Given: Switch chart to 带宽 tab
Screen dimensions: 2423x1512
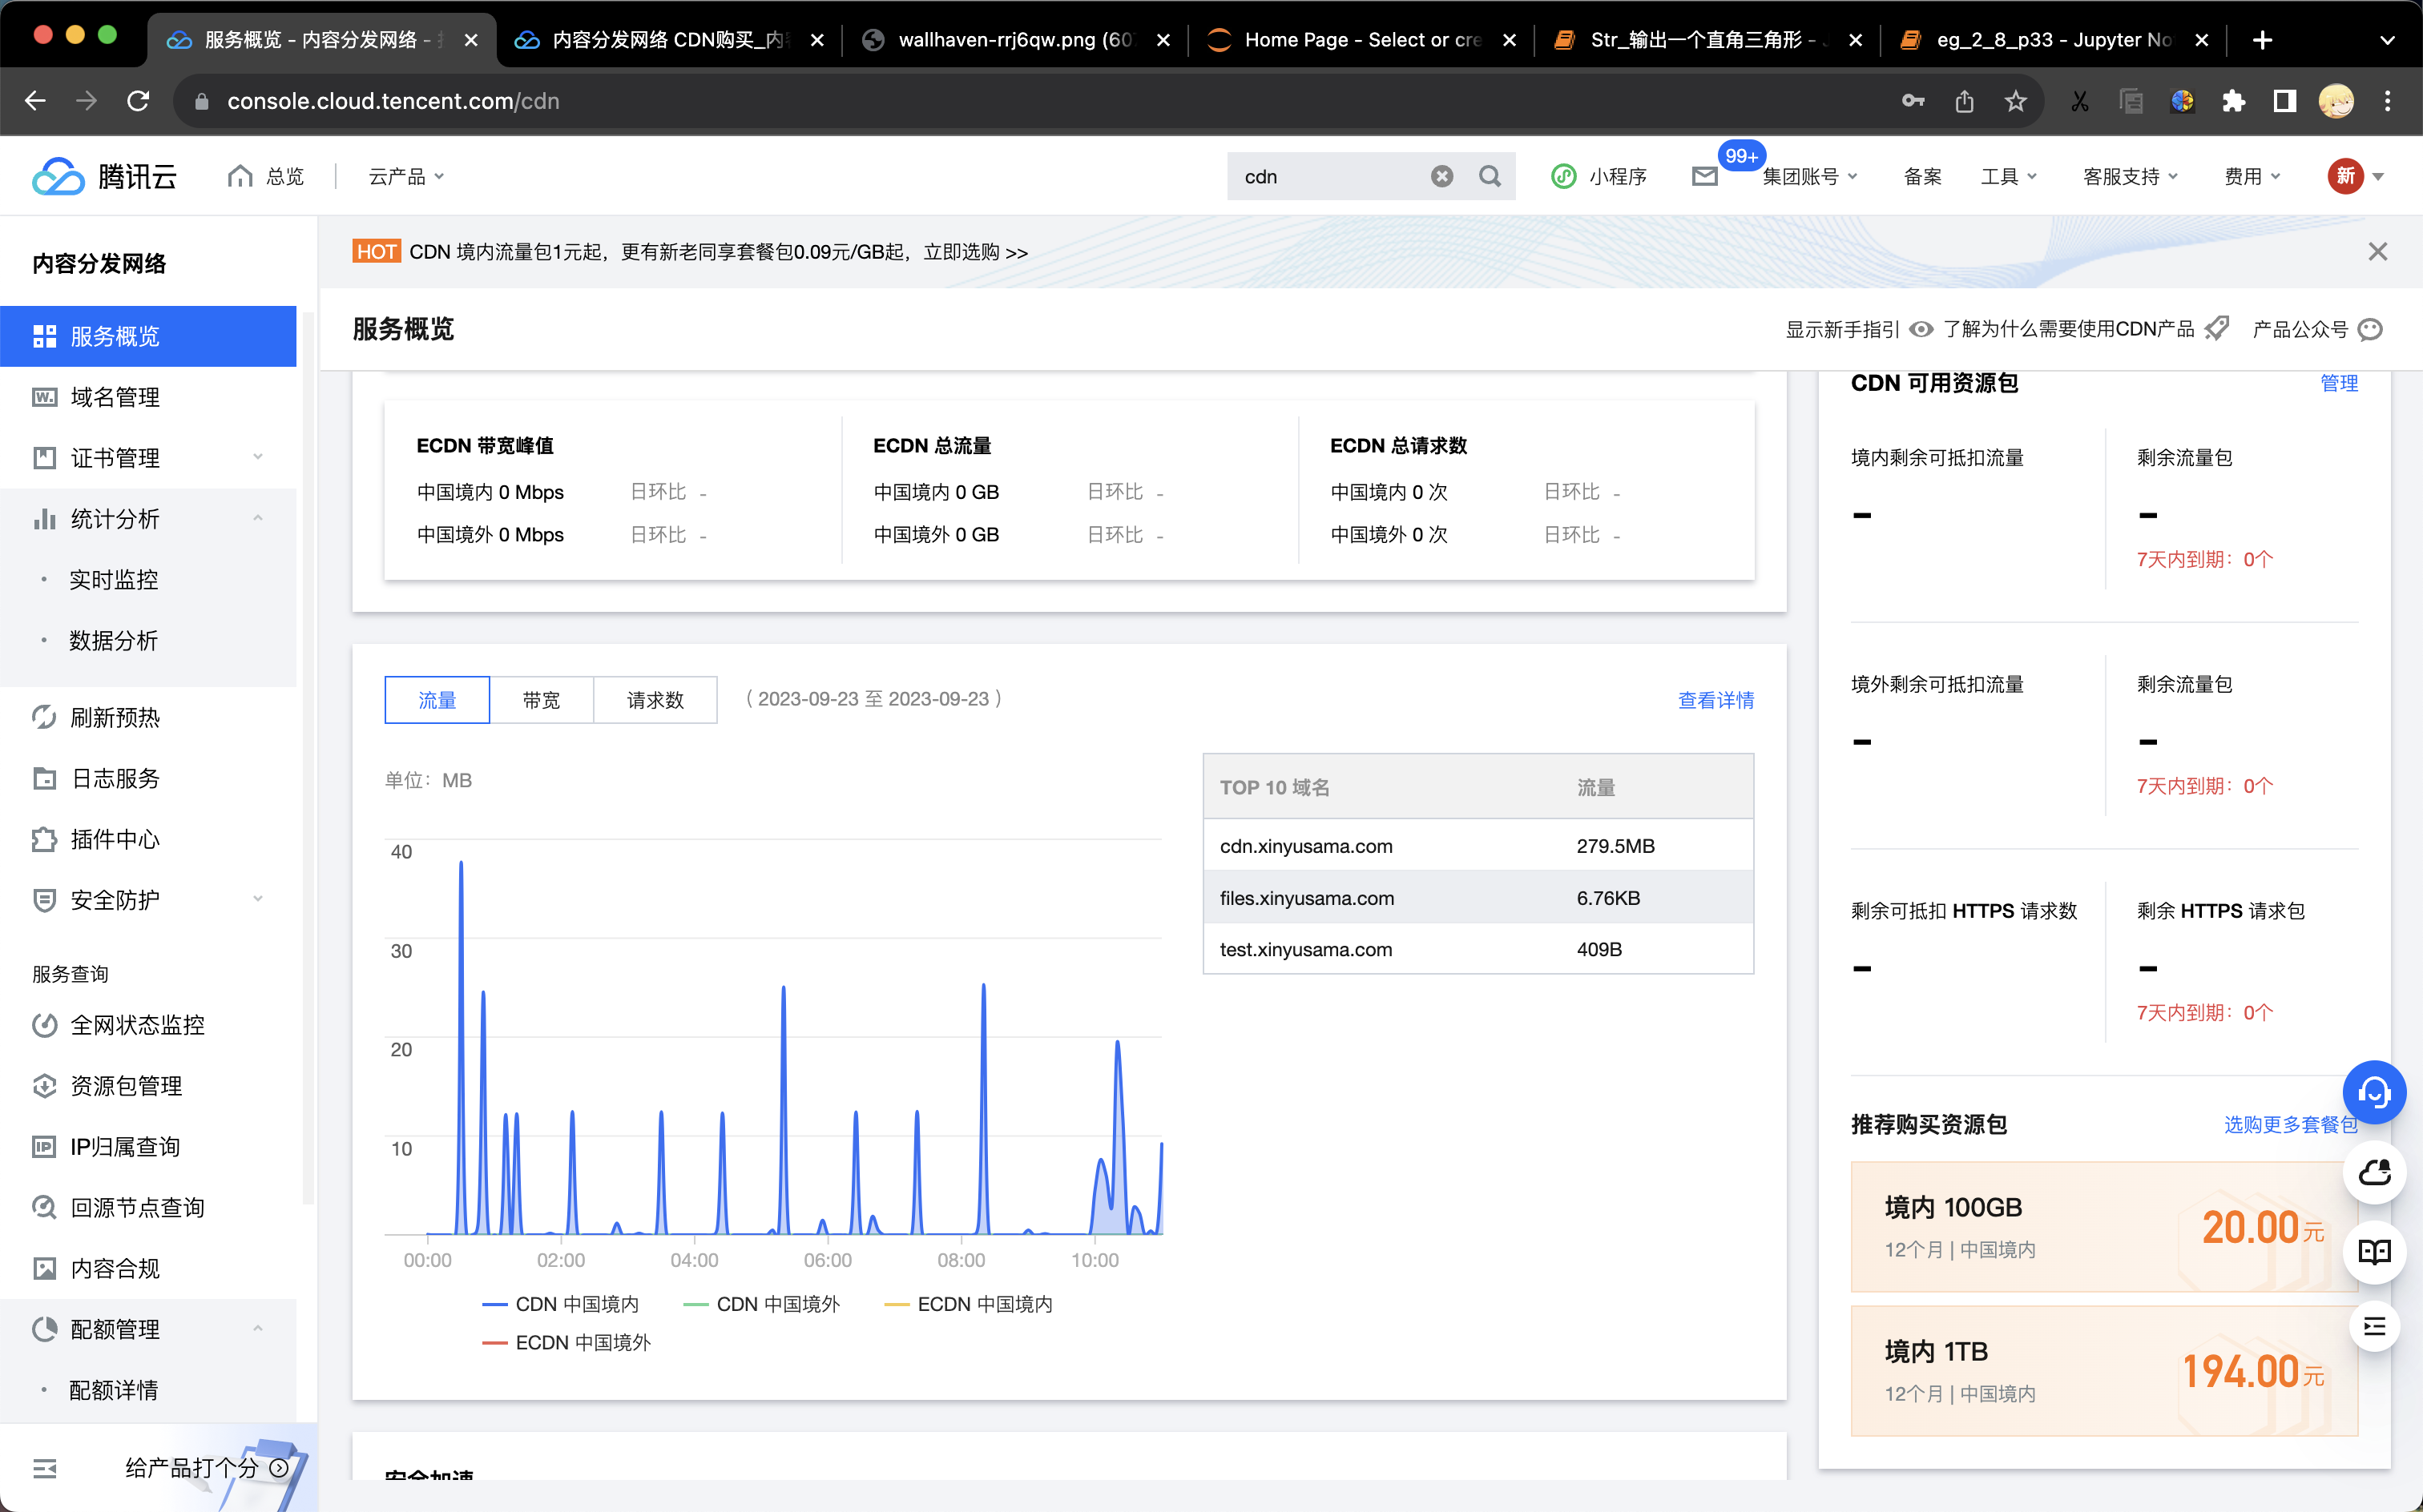Looking at the screenshot, I should (x=541, y=700).
